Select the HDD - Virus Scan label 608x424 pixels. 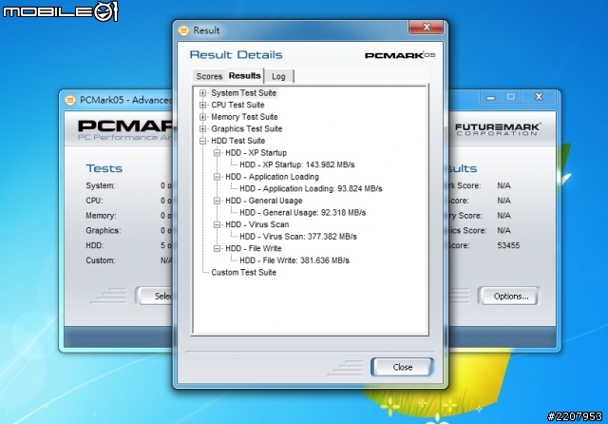257,224
